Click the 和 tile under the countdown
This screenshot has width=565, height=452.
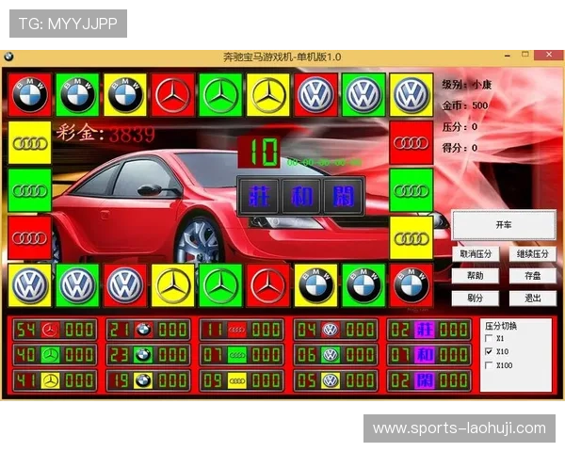click(x=302, y=195)
